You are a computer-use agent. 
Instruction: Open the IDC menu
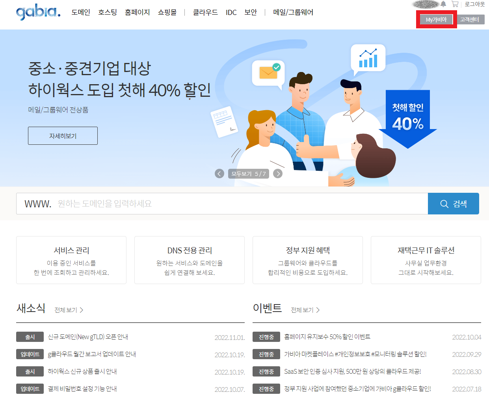(231, 13)
